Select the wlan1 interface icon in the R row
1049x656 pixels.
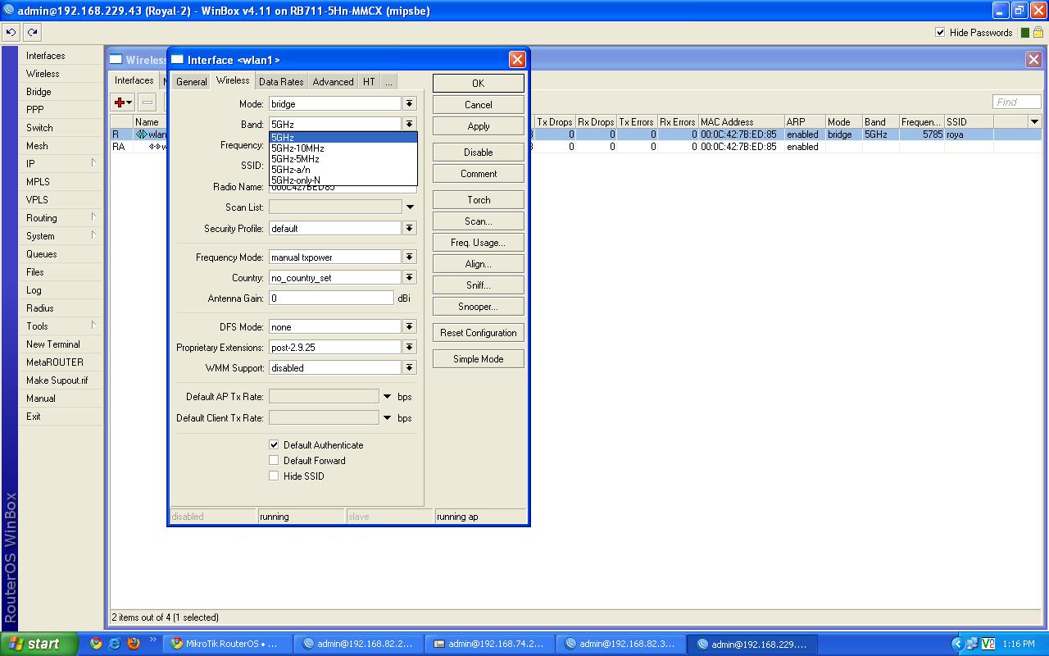point(141,134)
